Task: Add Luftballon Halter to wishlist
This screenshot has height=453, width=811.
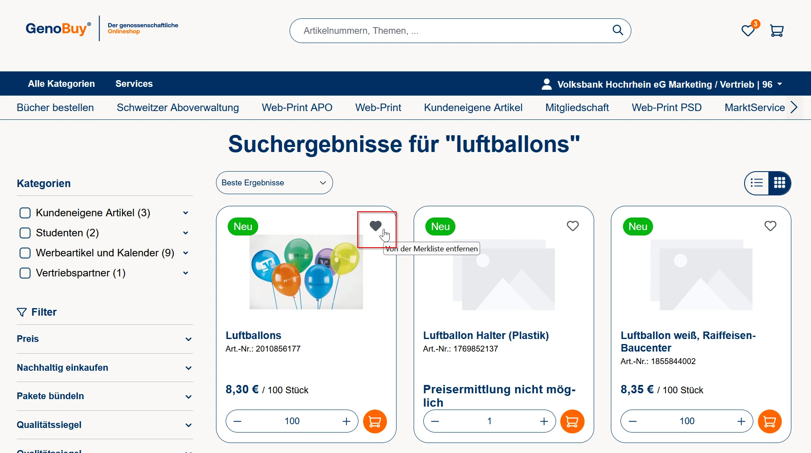Action: (572, 226)
